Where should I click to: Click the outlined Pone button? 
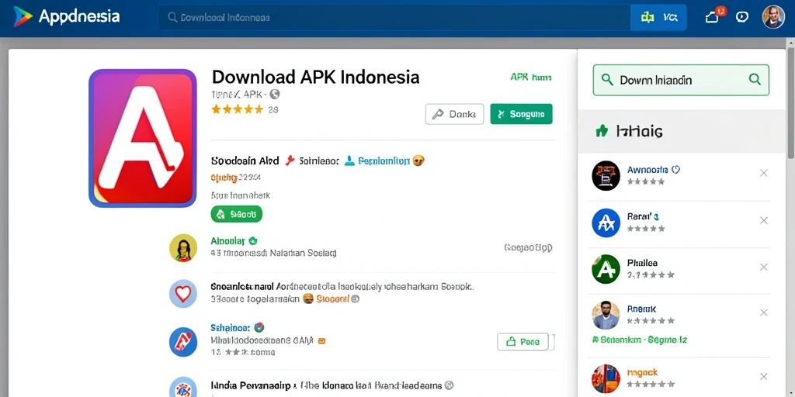(522, 342)
